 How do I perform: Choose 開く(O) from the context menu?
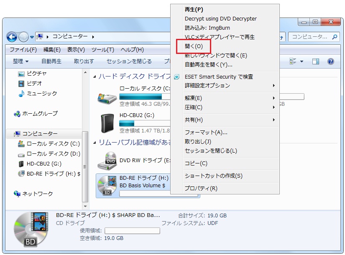(x=194, y=46)
